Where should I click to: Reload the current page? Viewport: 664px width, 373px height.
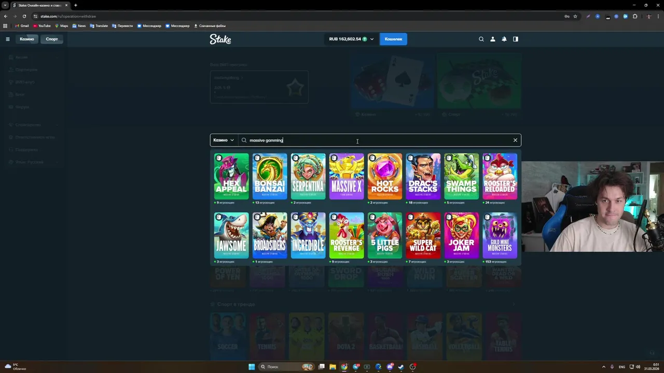pyautogui.click(x=24, y=16)
